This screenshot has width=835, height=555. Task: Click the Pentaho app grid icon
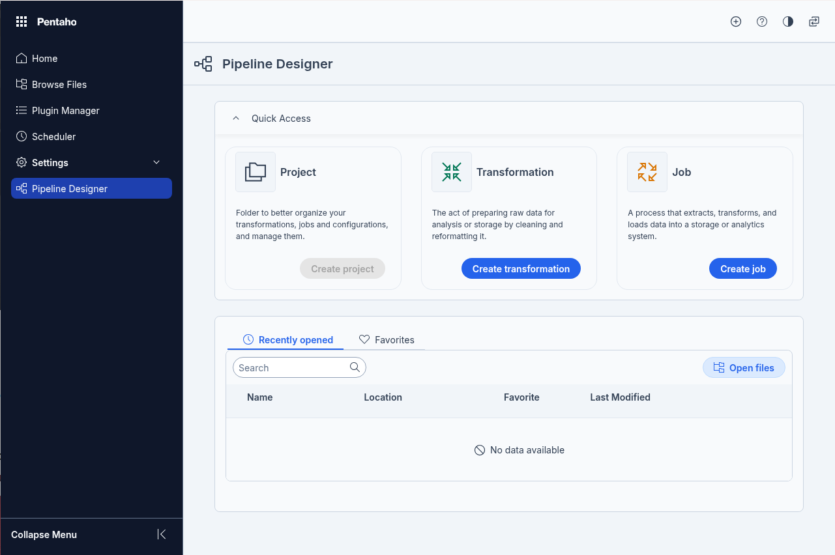tap(22, 21)
